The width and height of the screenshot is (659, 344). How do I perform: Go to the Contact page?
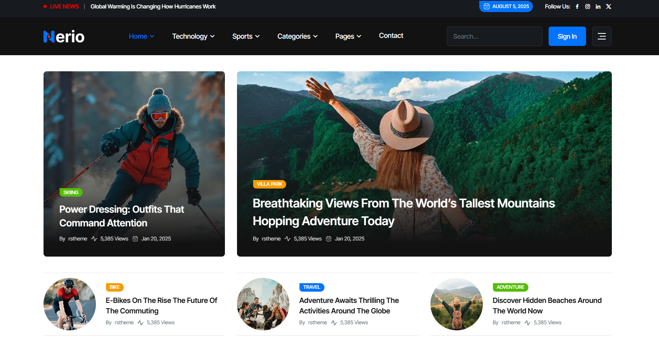coord(391,35)
